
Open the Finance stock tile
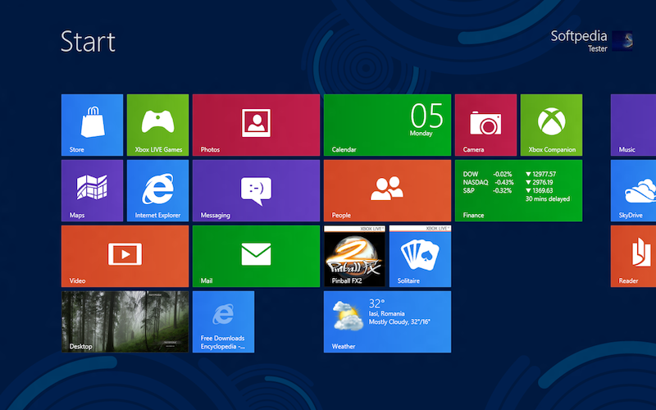click(519, 191)
